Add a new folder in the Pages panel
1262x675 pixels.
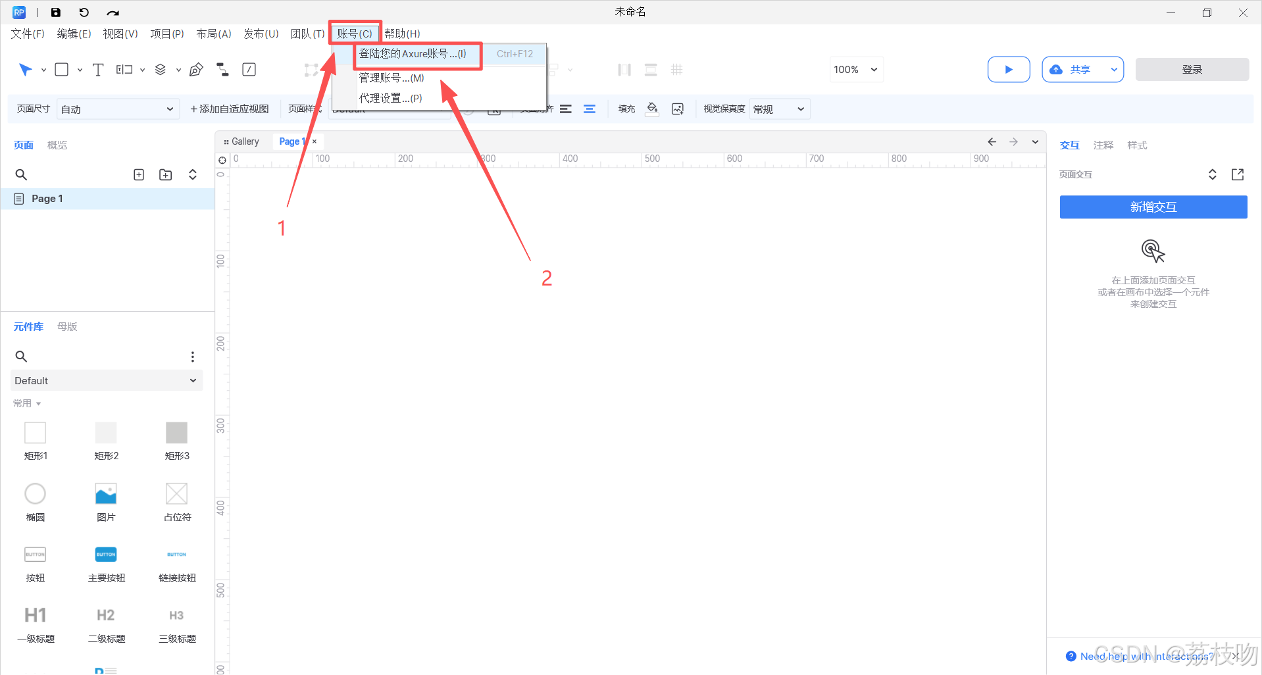coord(166,174)
